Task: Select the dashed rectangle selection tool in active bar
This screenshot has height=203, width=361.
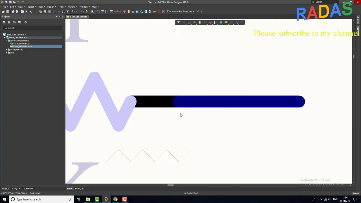Action: [x=189, y=23]
